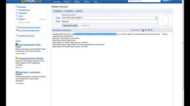Click the Mail.ru logo

(x=31, y=1)
